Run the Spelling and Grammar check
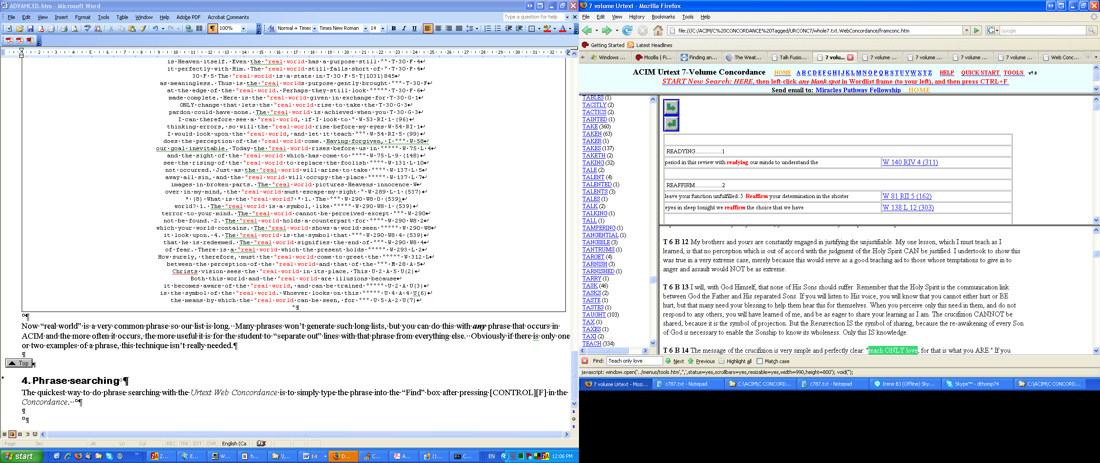 tap(88, 28)
